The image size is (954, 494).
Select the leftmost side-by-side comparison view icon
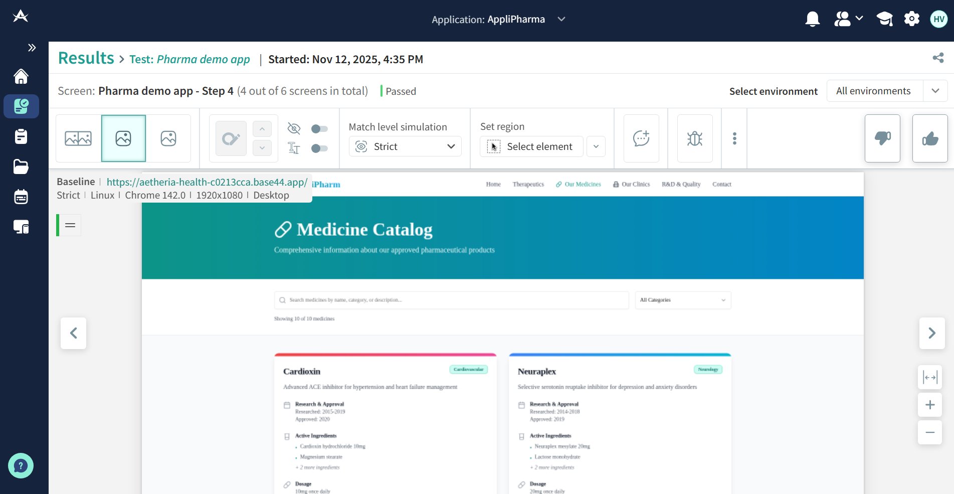78,138
